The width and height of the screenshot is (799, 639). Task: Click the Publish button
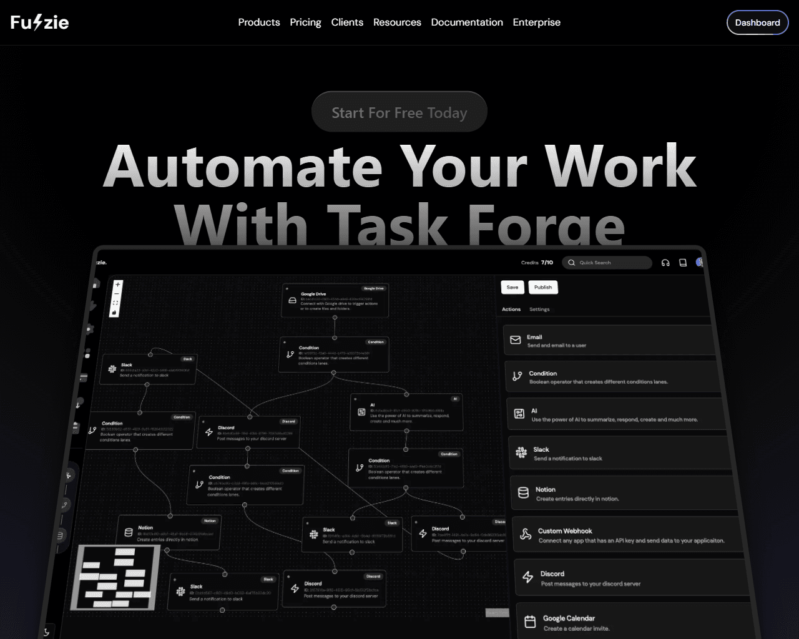tap(543, 288)
